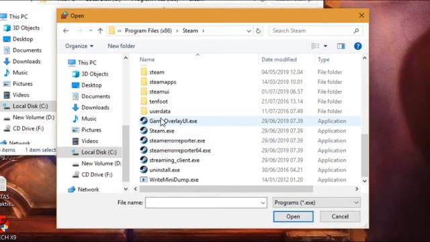The width and height of the screenshot is (430, 242).
Task: Select the steam folder
Action: (x=157, y=72)
